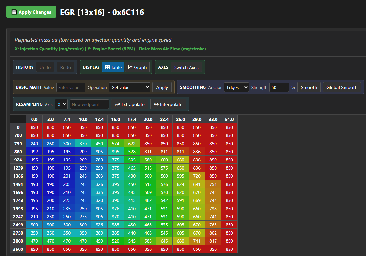The height and width of the screenshot is (256, 366).
Task: Select the 2499 RPM row header
Action: tap(18, 225)
